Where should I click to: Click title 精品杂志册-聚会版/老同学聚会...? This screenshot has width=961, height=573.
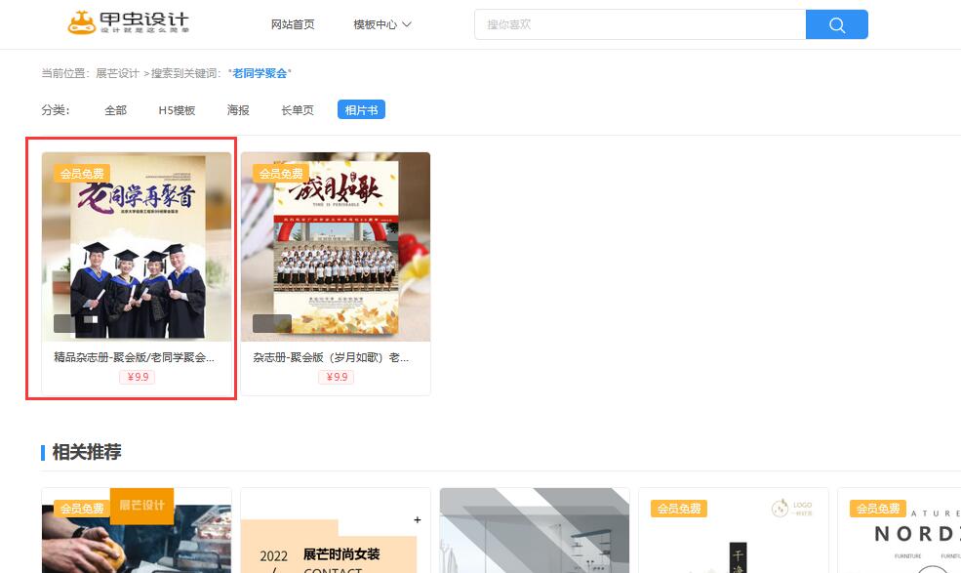pyautogui.click(x=135, y=357)
